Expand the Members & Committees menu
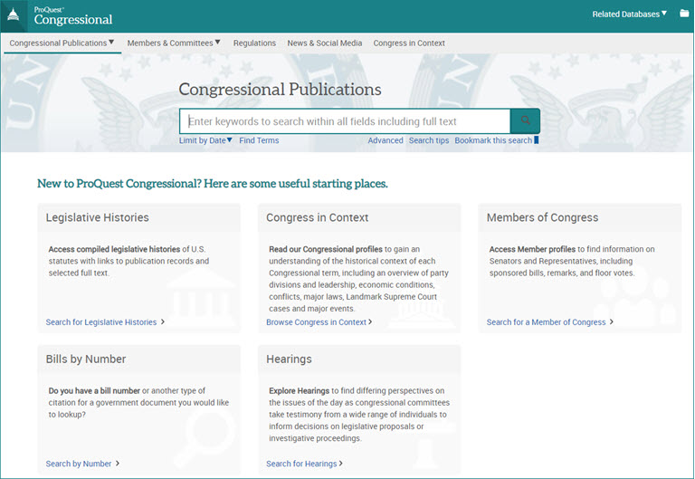Image resolution: width=695 pixels, height=479 pixels. tap(174, 43)
